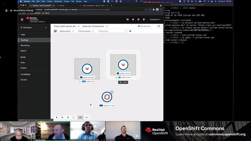
Task: Open the notifications bell icon
Action: (x=133, y=20)
